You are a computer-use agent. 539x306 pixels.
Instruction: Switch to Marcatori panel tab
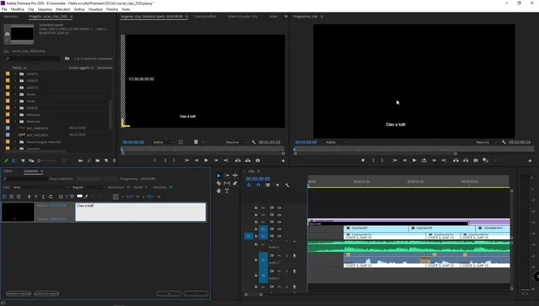(x=11, y=16)
